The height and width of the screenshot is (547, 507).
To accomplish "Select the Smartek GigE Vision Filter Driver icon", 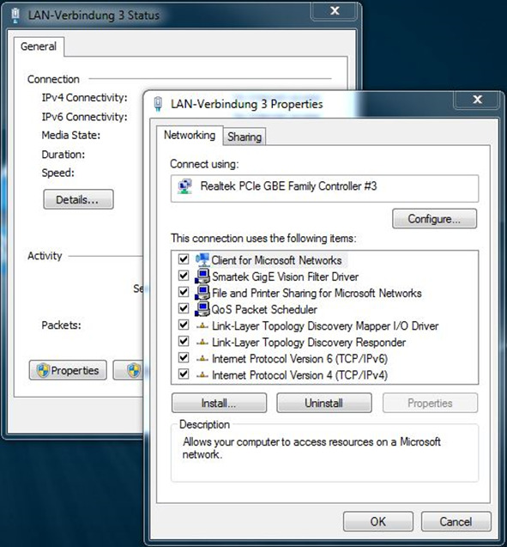I will pyautogui.click(x=202, y=277).
